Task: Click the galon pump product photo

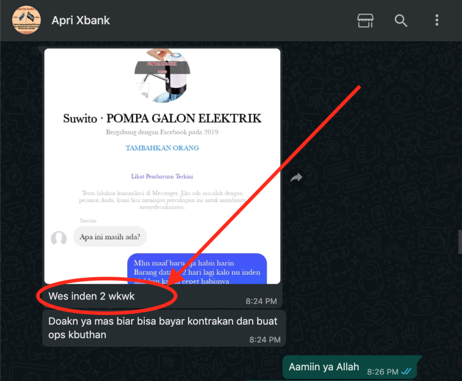Action: pyautogui.click(x=162, y=76)
